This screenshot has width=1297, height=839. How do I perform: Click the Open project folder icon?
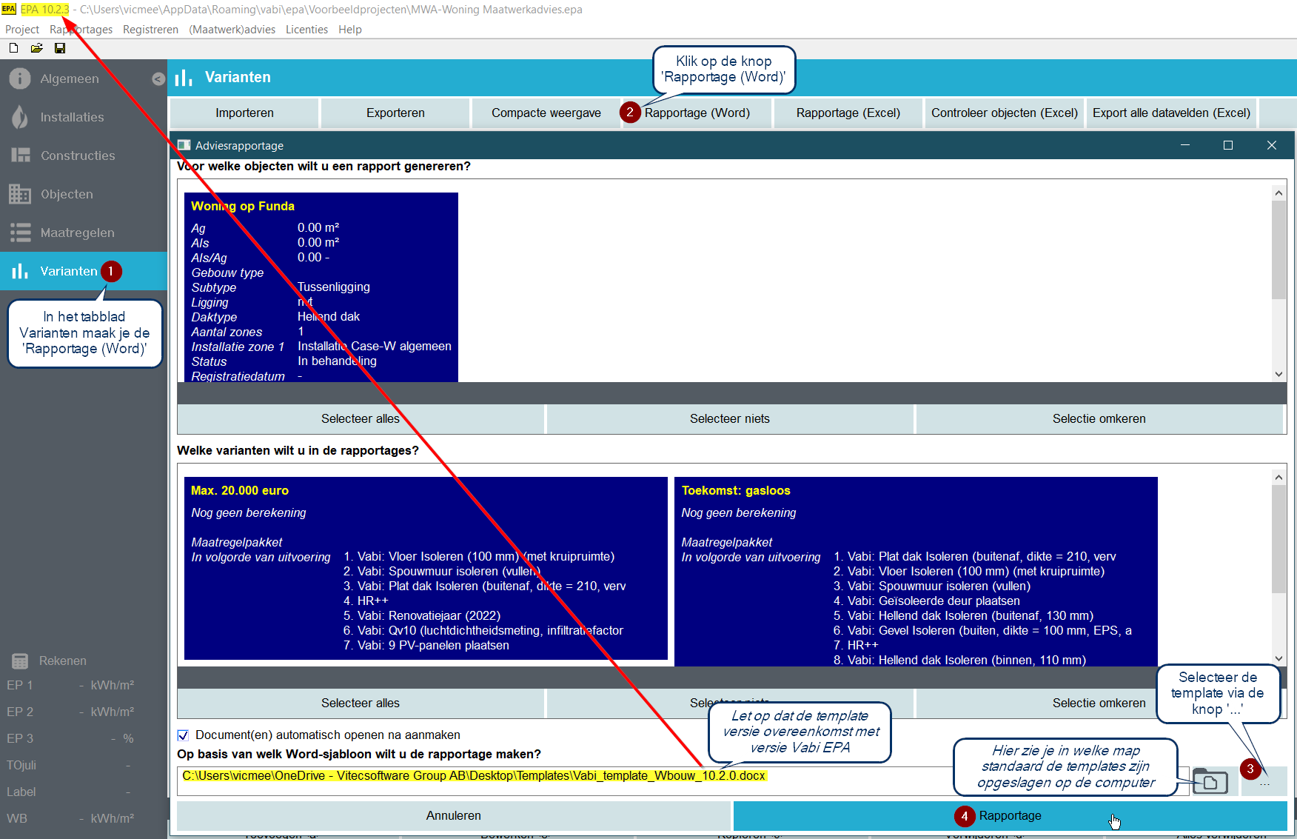click(36, 48)
